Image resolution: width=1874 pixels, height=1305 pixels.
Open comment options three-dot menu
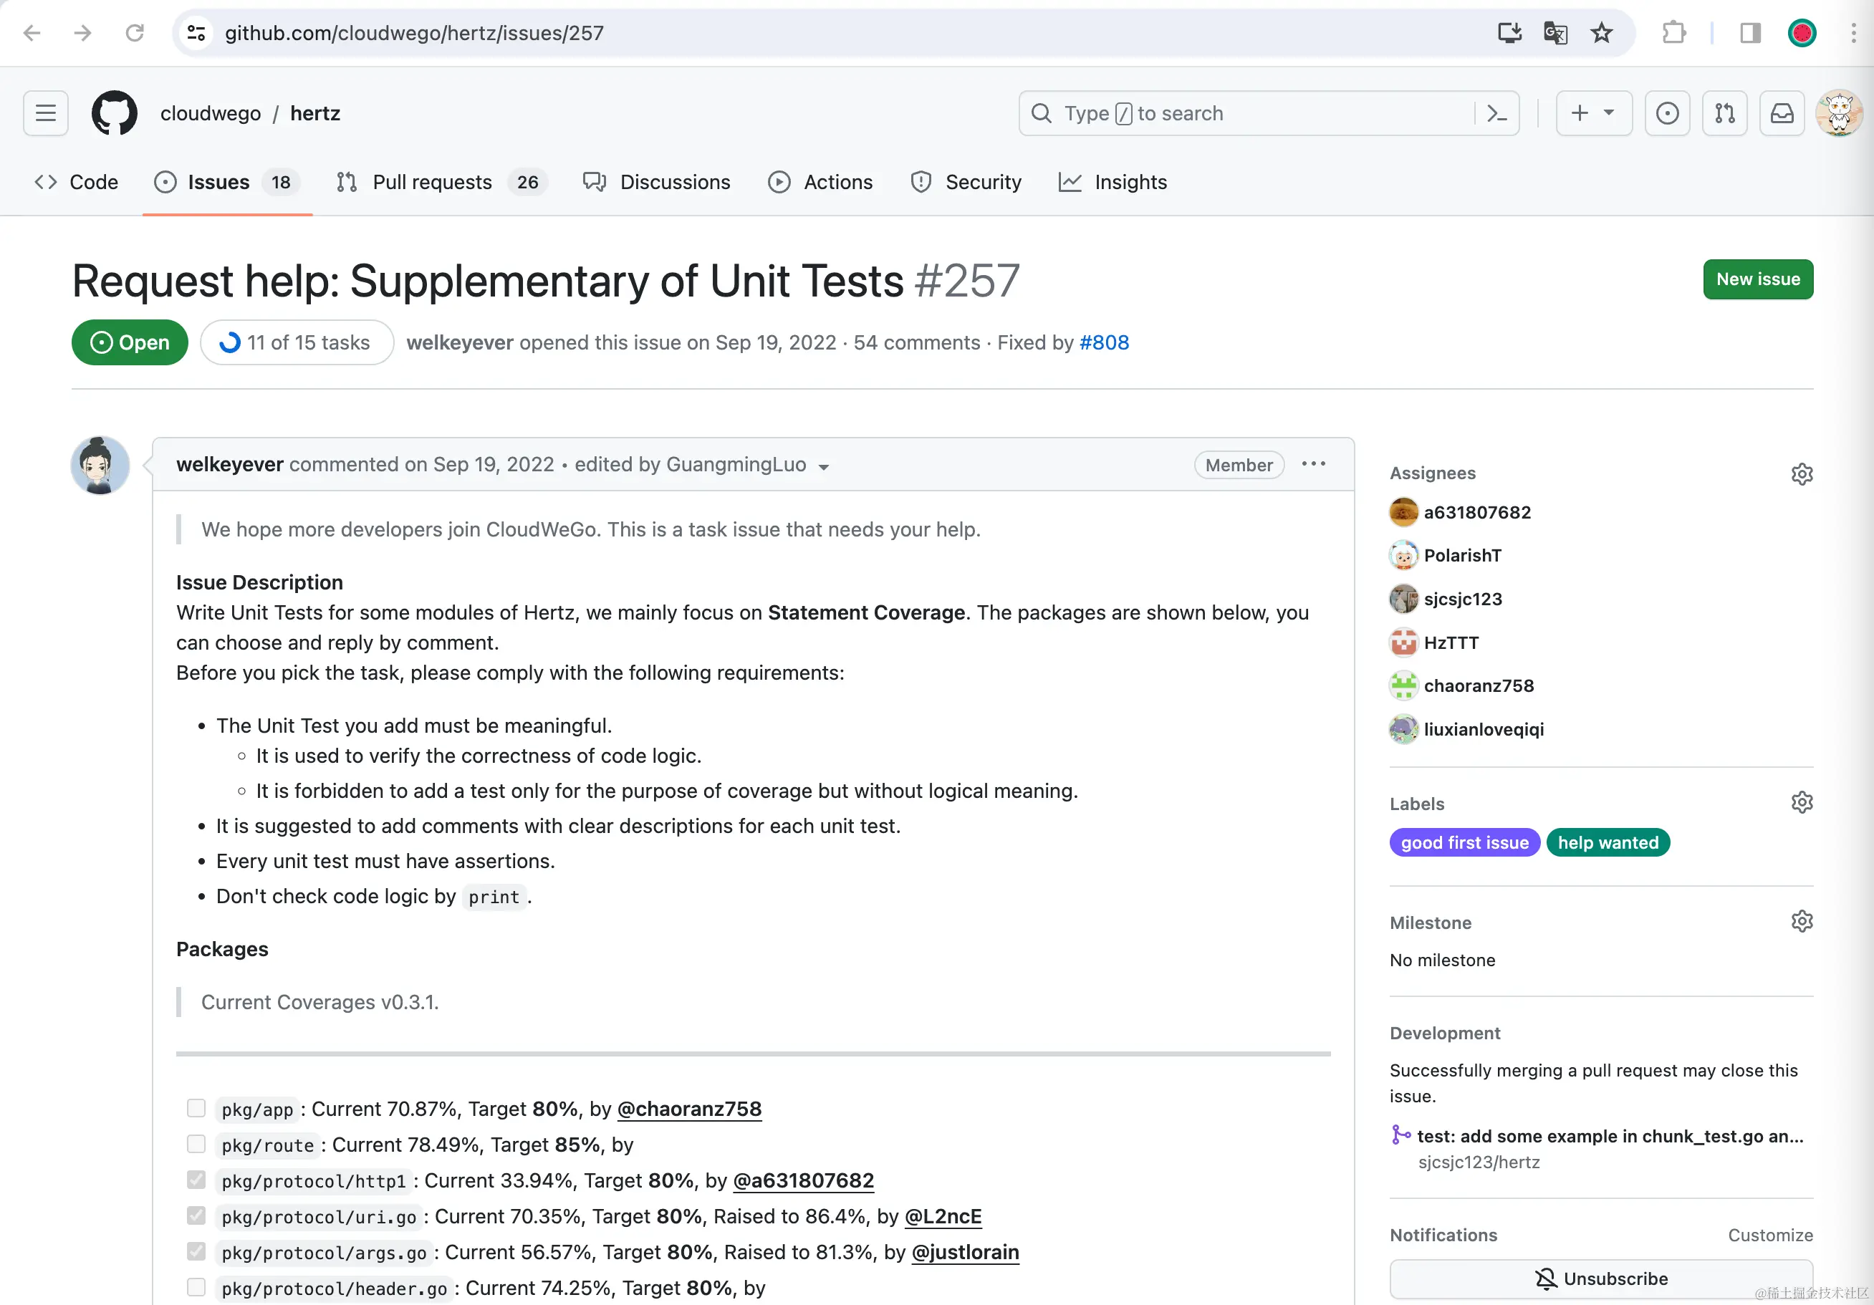tap(1313, 464)
